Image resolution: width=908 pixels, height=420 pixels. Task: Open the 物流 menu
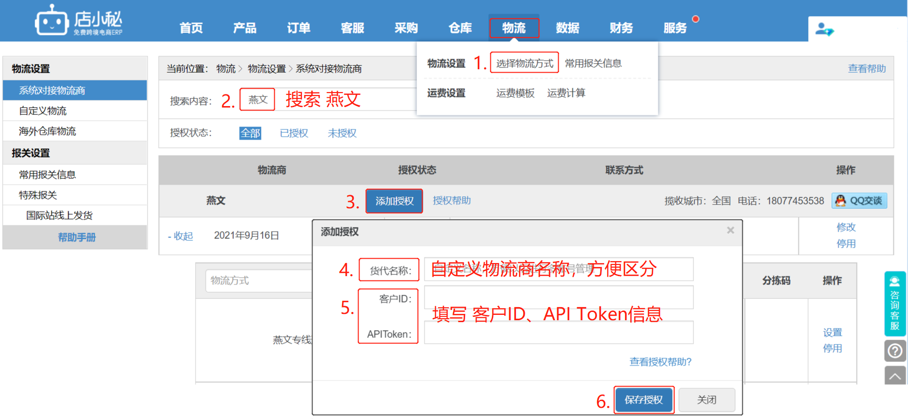[x=514, y=28]
